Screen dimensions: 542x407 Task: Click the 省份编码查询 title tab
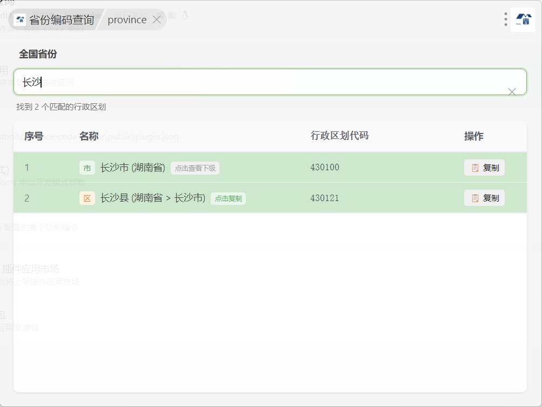point(61,20)
